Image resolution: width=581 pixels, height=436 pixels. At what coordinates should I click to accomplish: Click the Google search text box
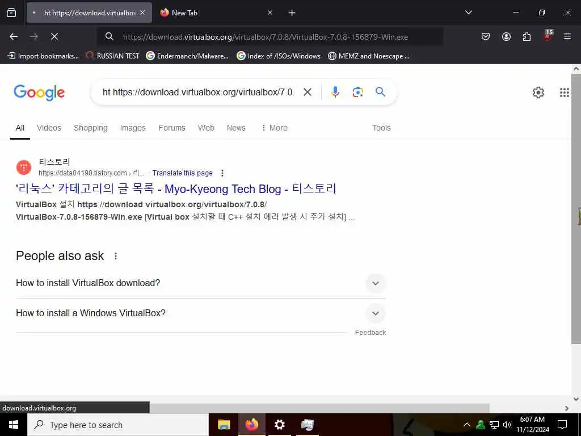(x=198, y=92)
